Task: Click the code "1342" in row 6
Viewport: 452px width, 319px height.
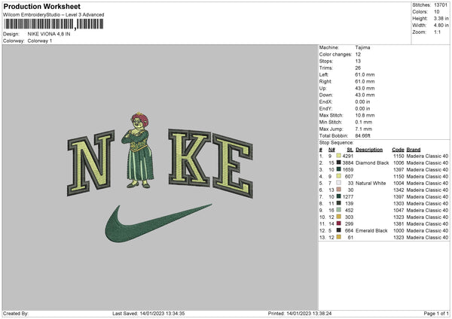Action: coord(399,190)
